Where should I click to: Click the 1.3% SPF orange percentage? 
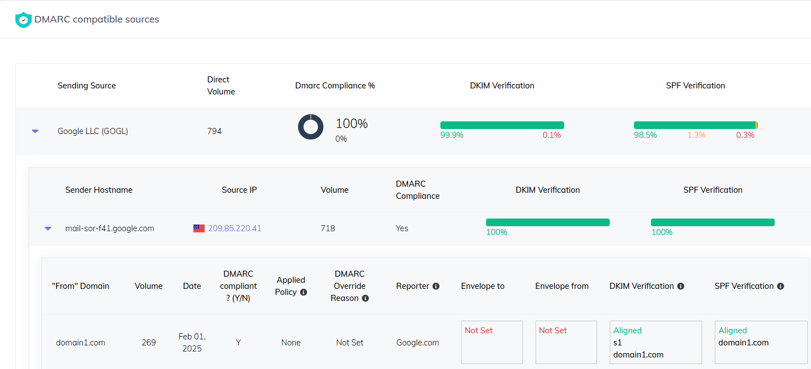click(697, 135)
